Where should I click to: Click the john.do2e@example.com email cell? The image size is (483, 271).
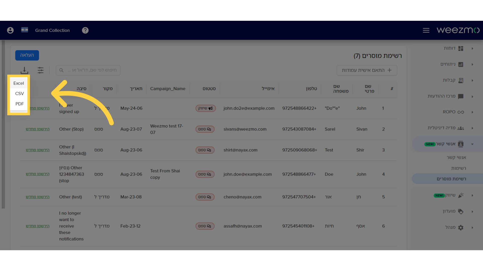click(x=249, y=108)
